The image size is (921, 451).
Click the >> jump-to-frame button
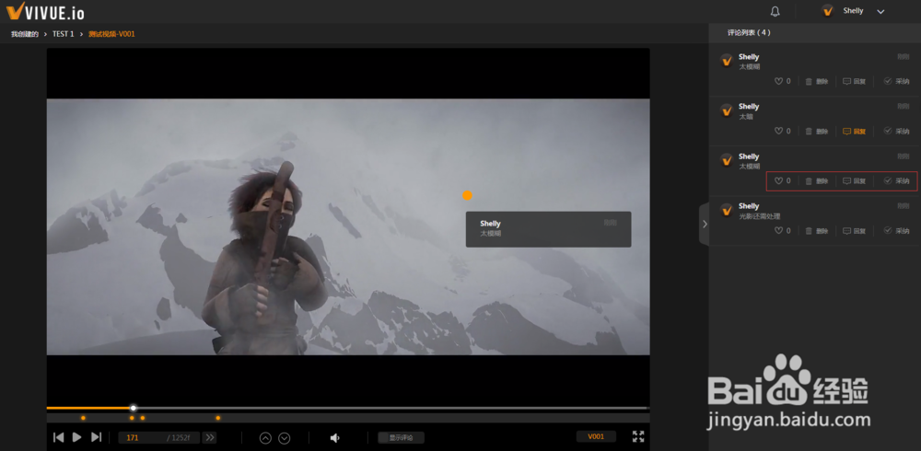[x=210, y=437]
